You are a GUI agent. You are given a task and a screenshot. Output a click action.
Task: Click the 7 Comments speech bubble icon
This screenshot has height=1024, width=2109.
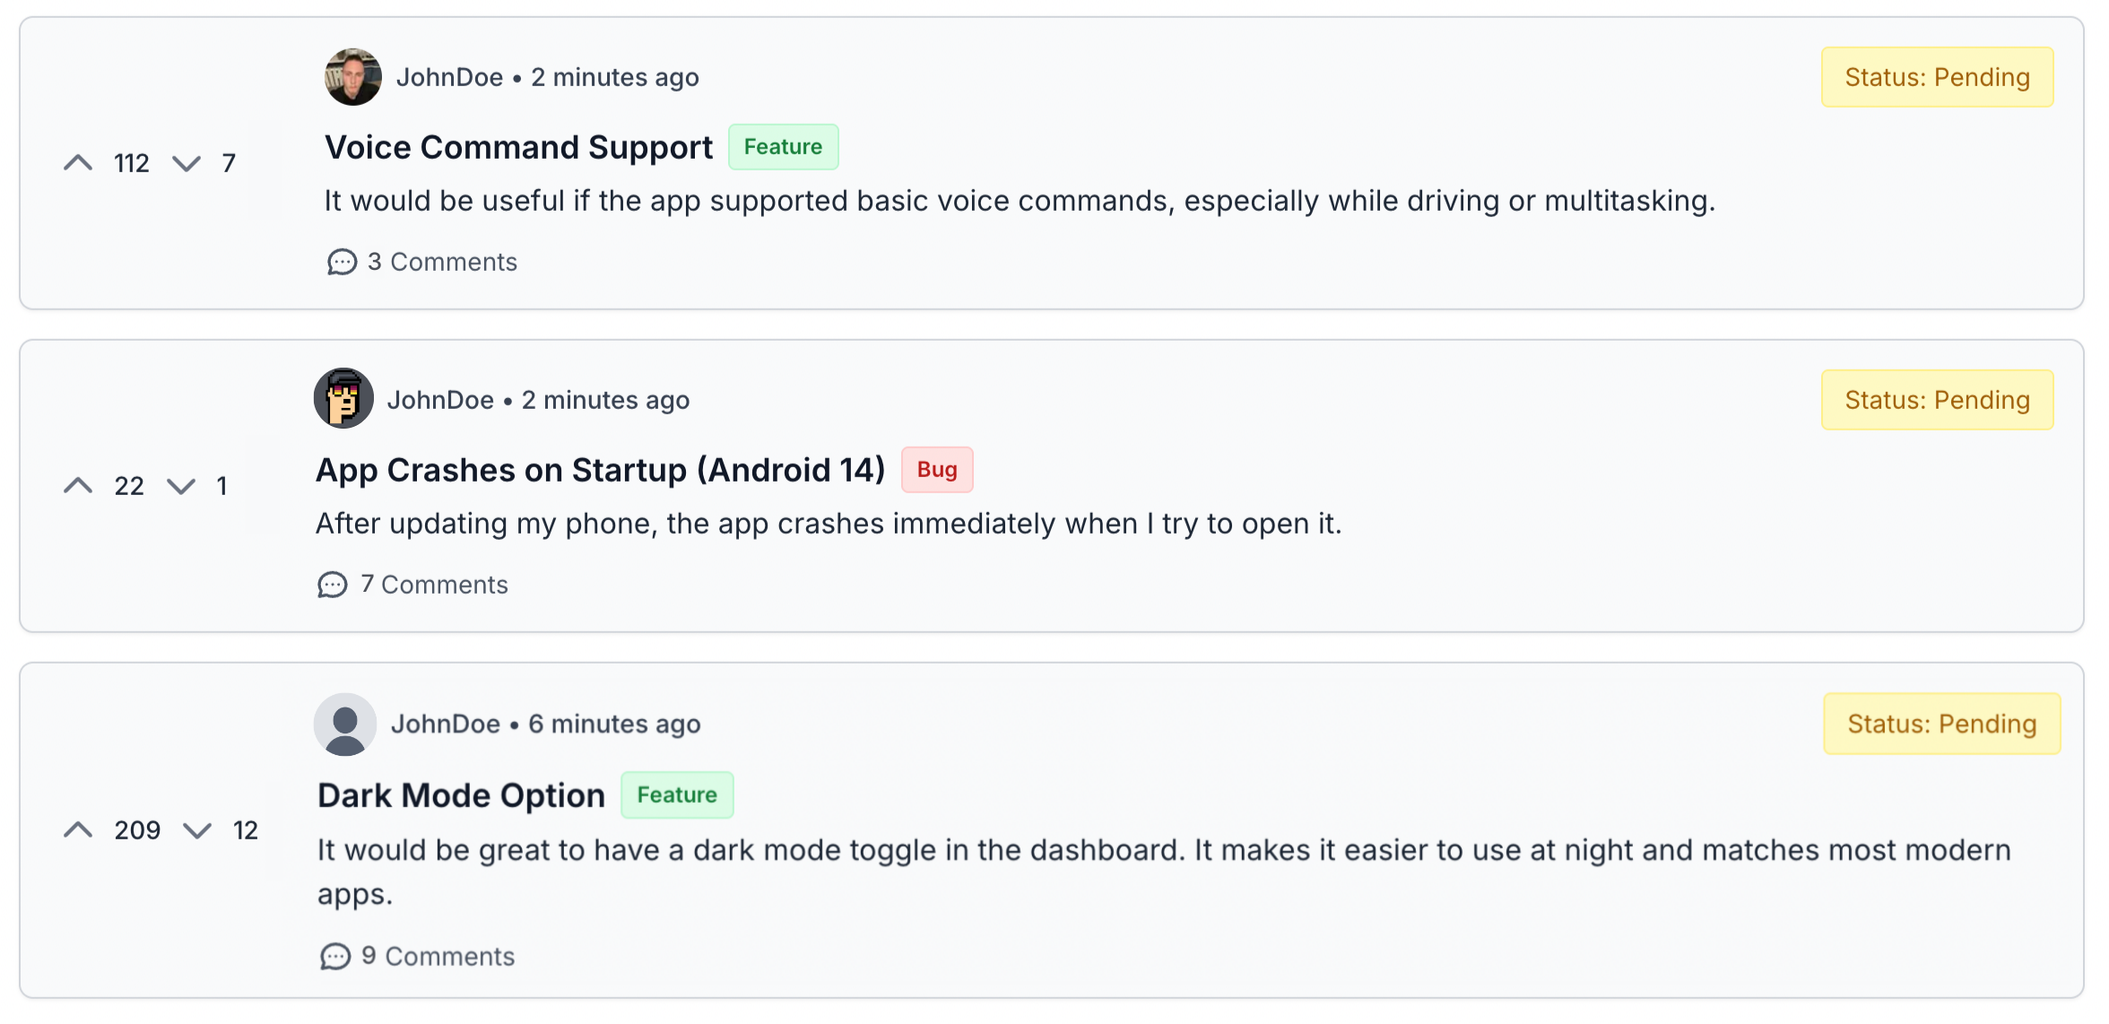pos(333,585)
